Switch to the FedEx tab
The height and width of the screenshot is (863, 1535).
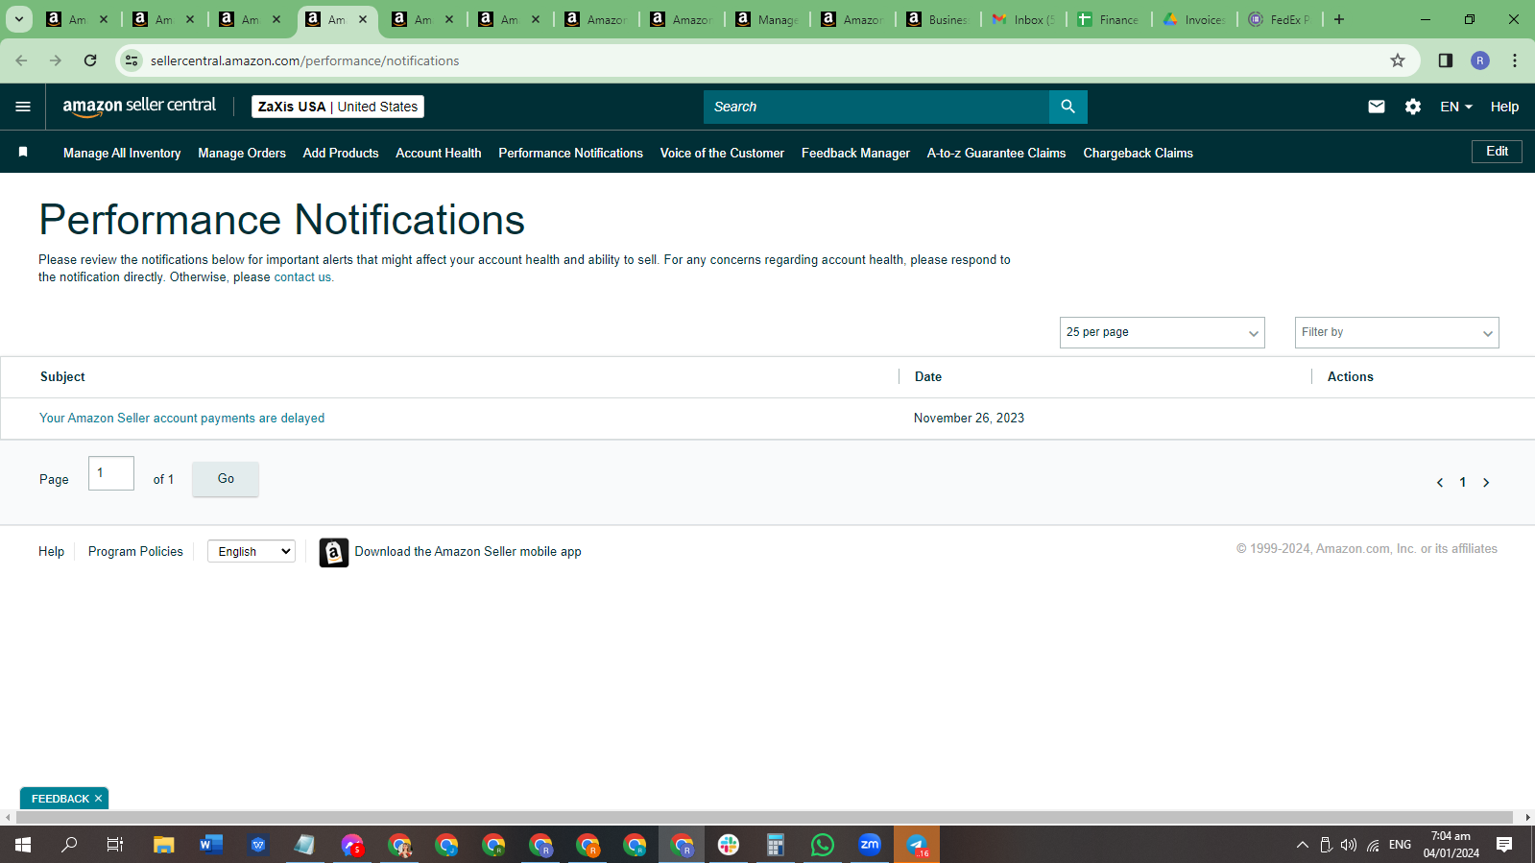(x=1280, y=19)
